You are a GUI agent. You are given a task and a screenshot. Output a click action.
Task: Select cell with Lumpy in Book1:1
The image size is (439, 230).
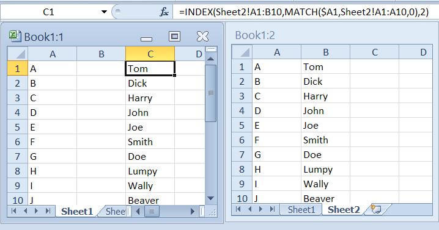point(150,171)
